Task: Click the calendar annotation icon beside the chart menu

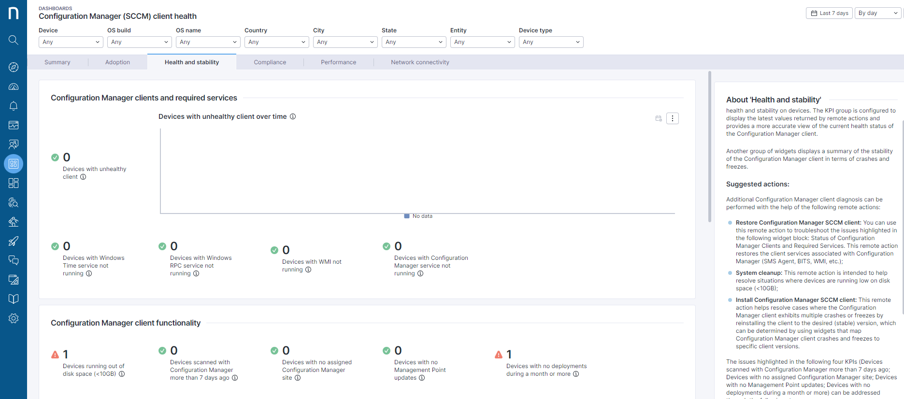Action: tap(659, 118)
